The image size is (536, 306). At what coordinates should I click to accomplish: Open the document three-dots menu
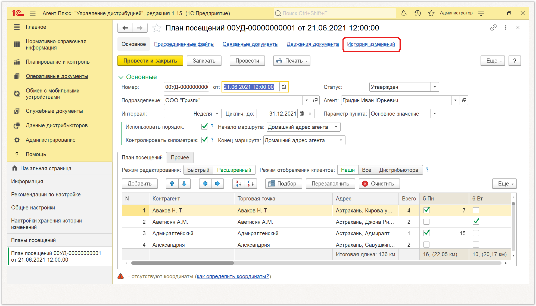506,27
